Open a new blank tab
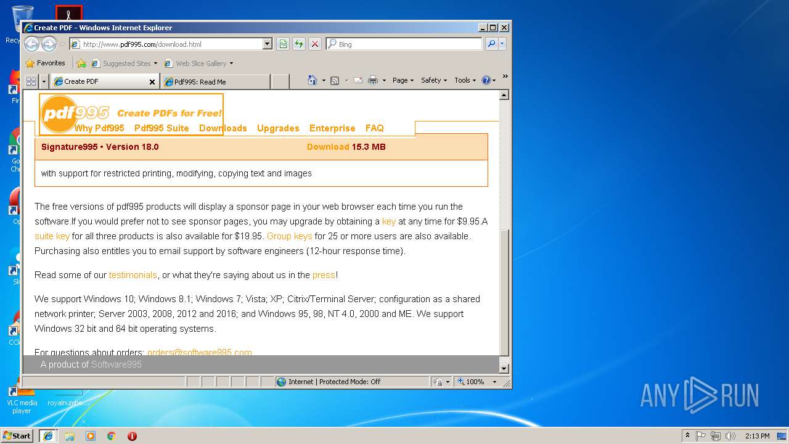This screenshot has height=444, width=789. [x=280, y=81]
